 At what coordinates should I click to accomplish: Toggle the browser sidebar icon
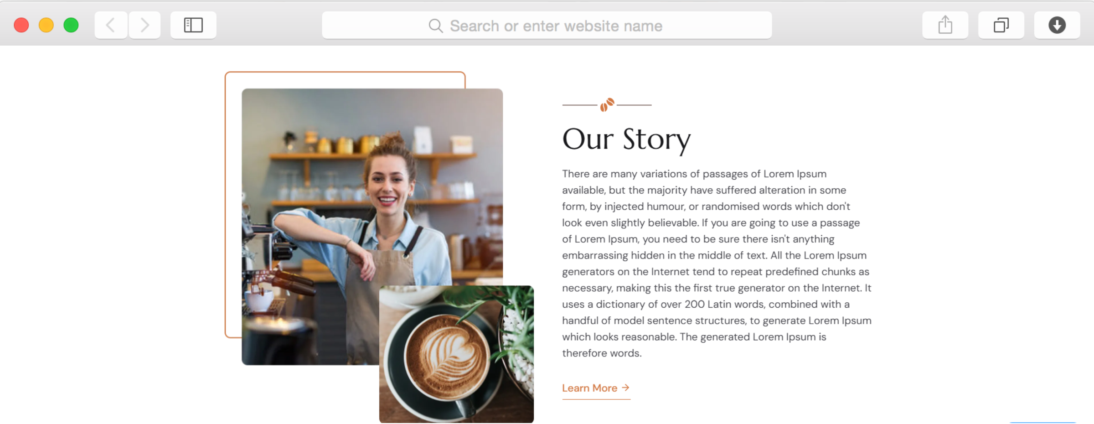[193, 25]
